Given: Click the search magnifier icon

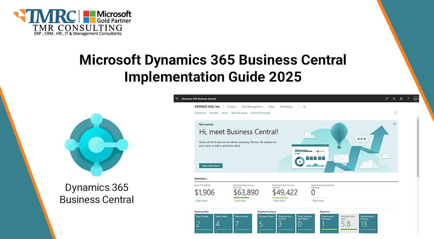Looking at the screenshot, I should [387, 98].
